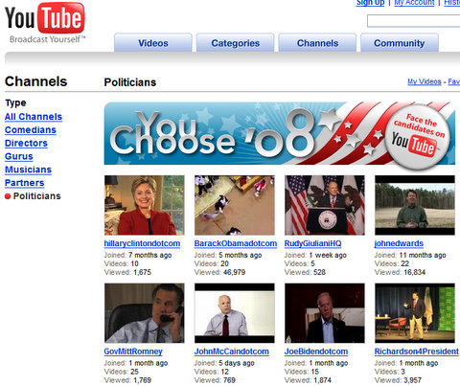This screenshot has height=386, width=460.
Task: Click 'Joined: 7 months ago' text
Action: 138,255
